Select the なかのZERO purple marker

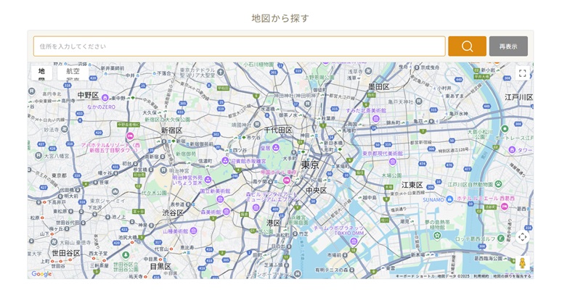[x=105, y=98]
